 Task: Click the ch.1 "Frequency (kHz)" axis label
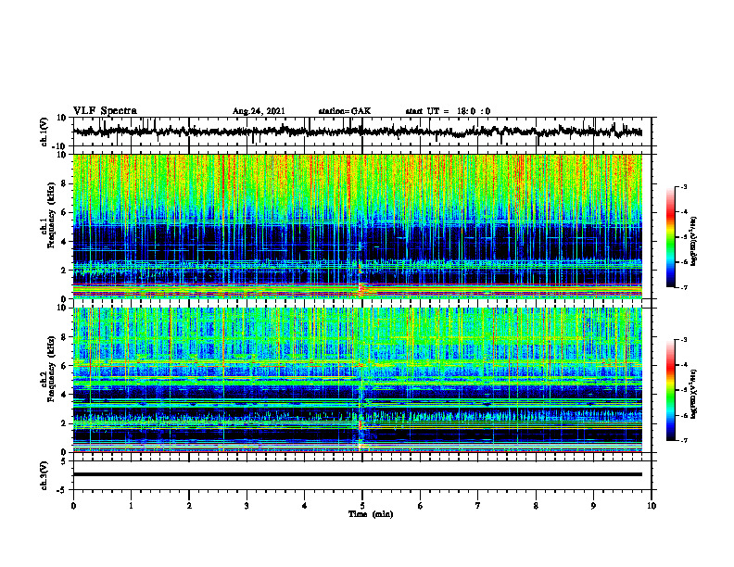click(x=51, y=215)
